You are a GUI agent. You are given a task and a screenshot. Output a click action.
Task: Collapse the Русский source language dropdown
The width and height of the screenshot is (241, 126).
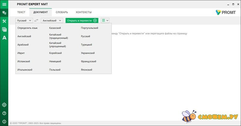pos(24,20)
